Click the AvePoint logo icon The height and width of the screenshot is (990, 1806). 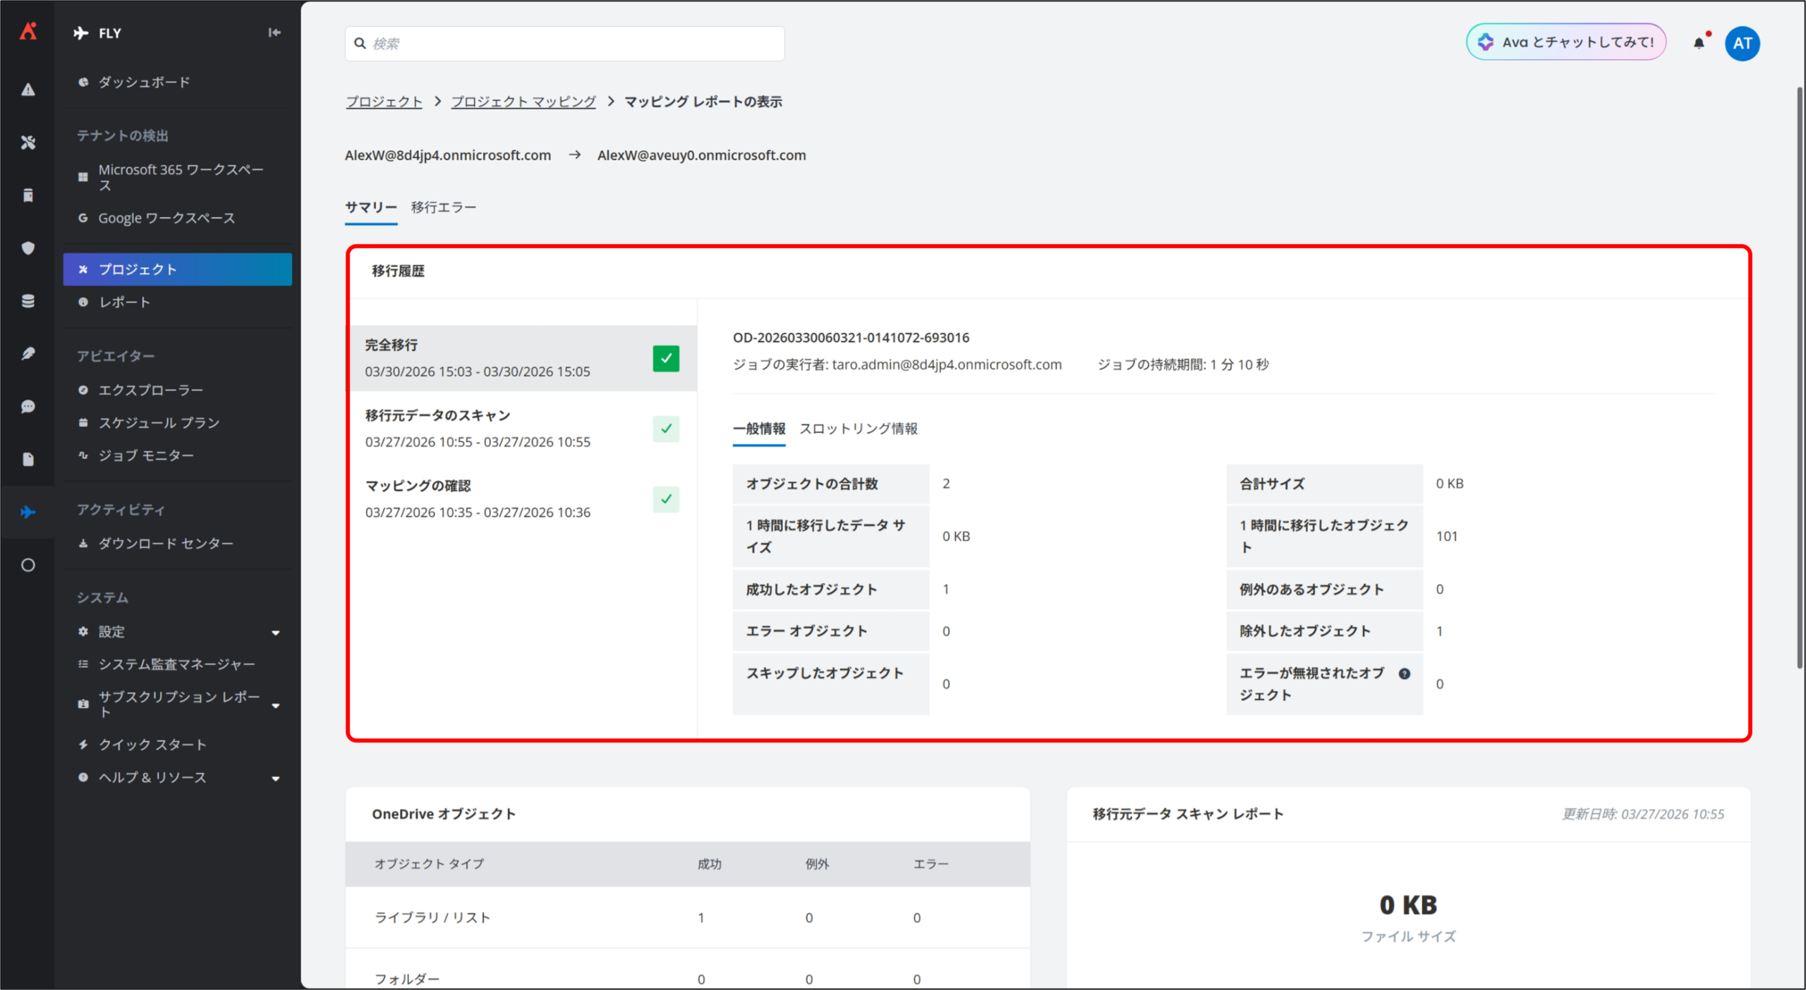(28, 31)
